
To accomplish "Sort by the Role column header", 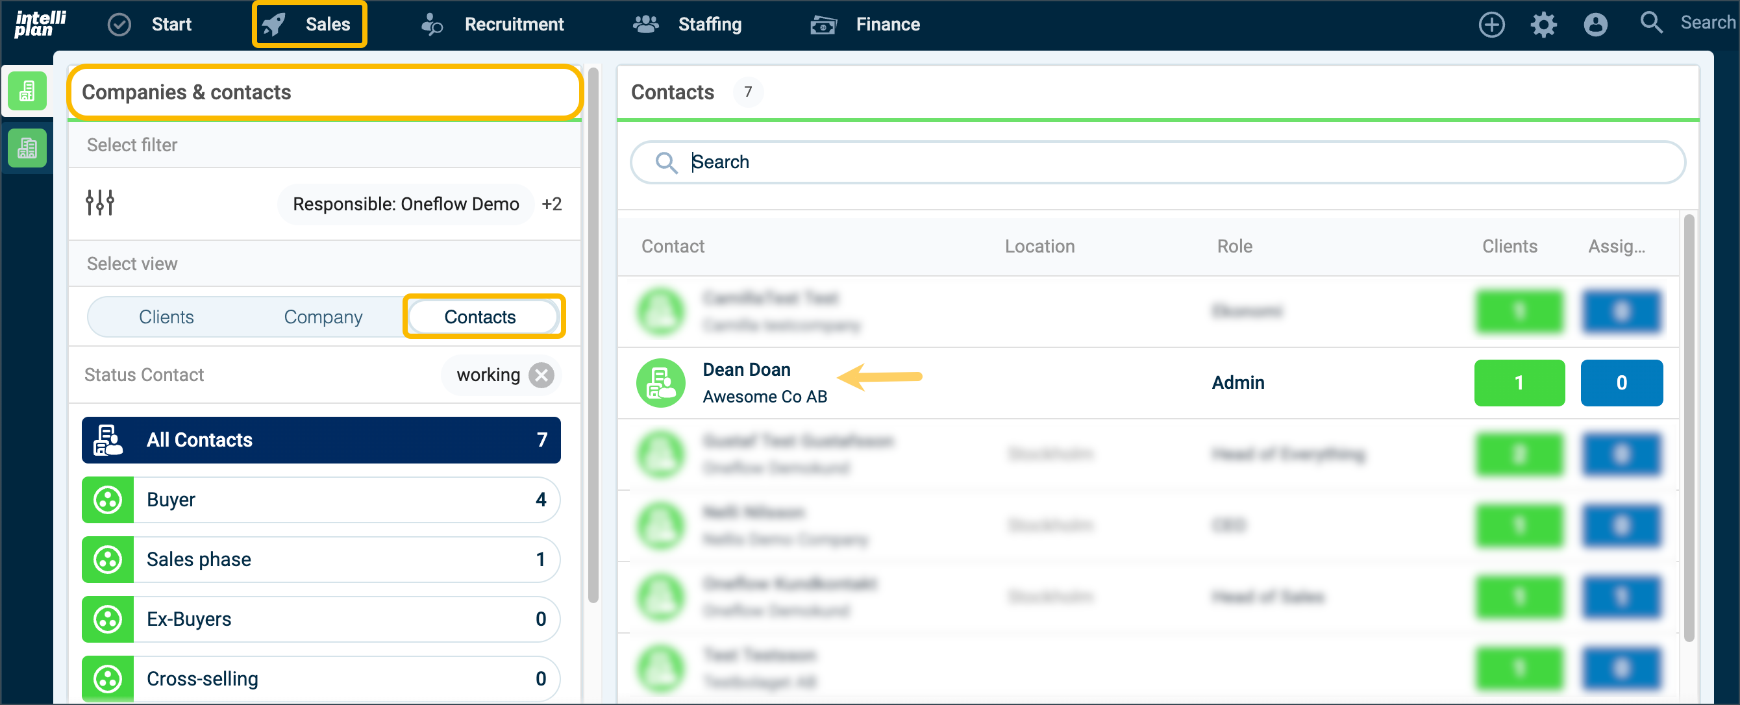I will point(1234,247).
